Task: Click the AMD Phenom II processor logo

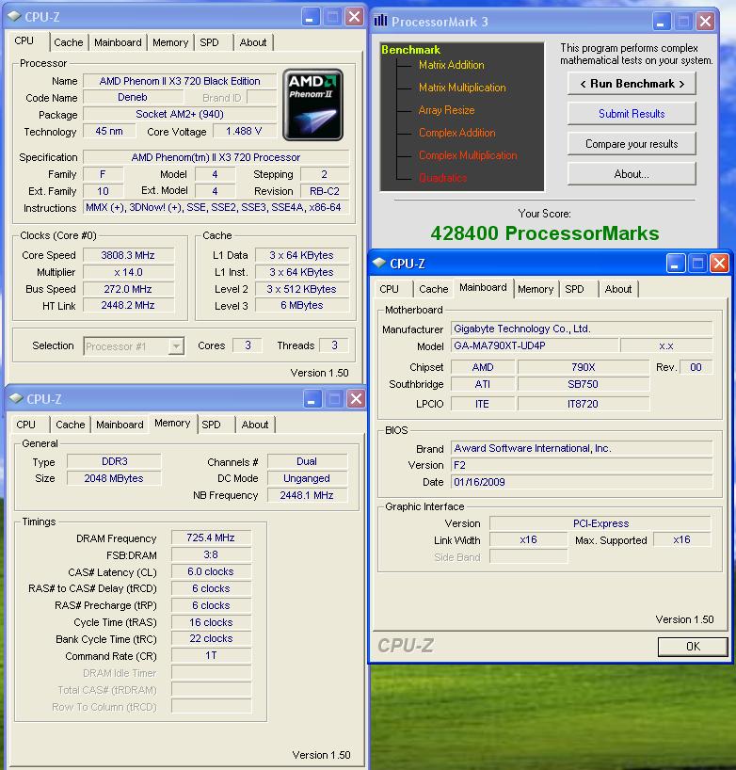Action: click(x=312, y=105)
